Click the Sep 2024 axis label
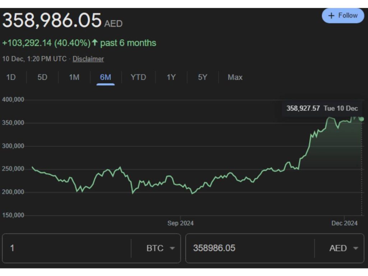 coord(180,223)
